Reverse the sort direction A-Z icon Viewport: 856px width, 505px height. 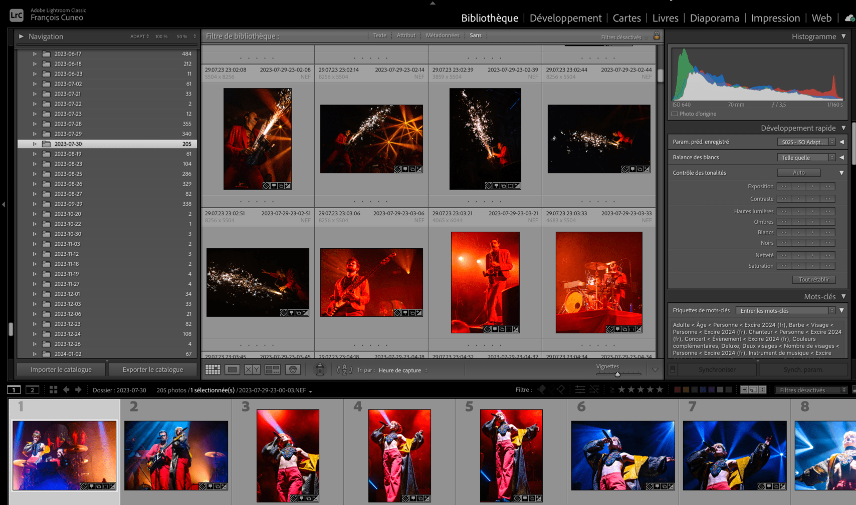click(x=344, y=370)
